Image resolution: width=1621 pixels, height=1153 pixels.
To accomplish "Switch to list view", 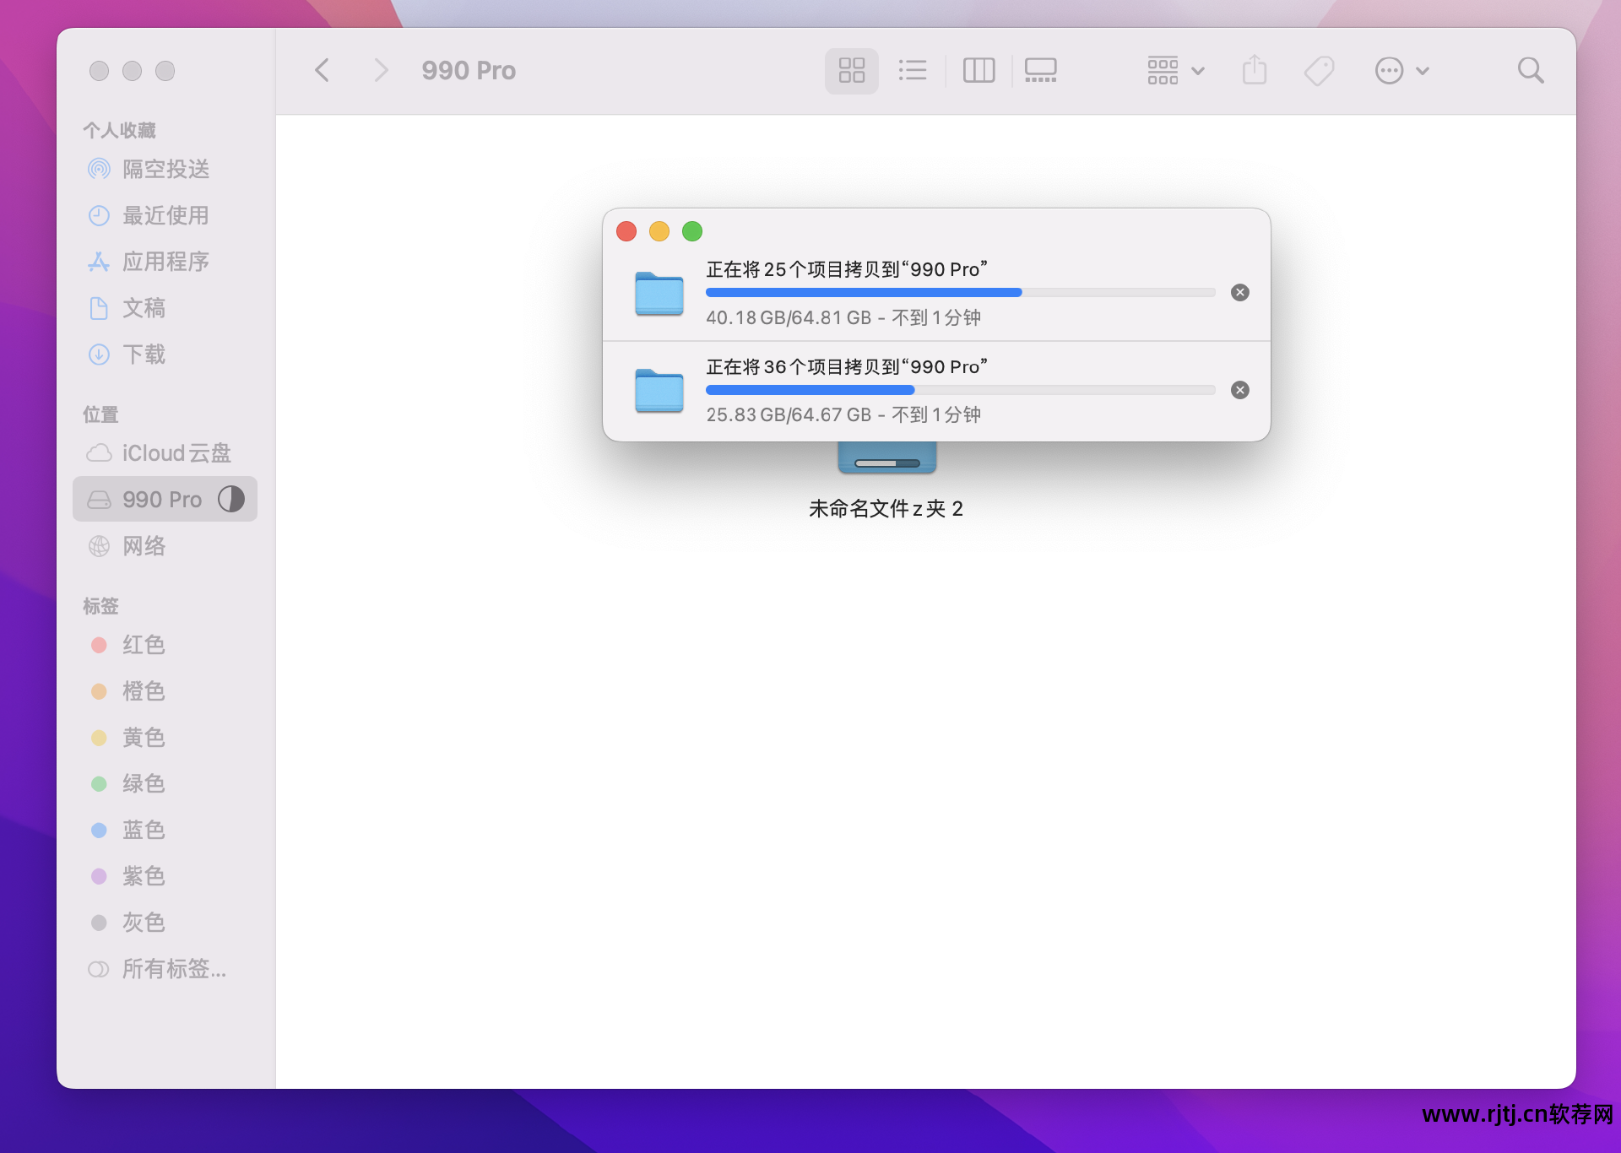I will pyautogui.click(x=912, y=70).
